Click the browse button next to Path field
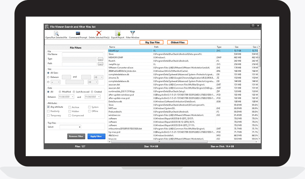 tap(100, 64)
